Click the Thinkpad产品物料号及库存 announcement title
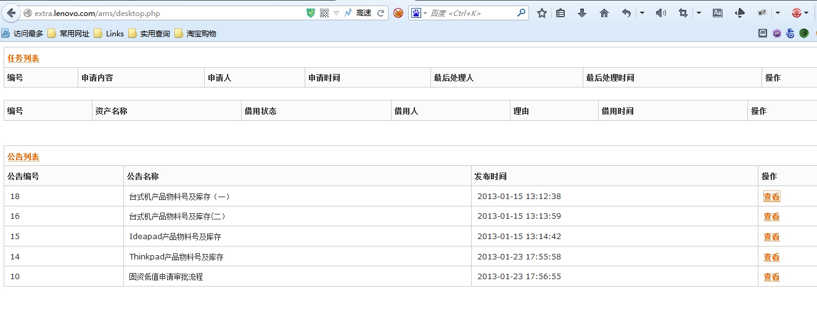Viewport: 817px width, 310px height. click(176, 256)
